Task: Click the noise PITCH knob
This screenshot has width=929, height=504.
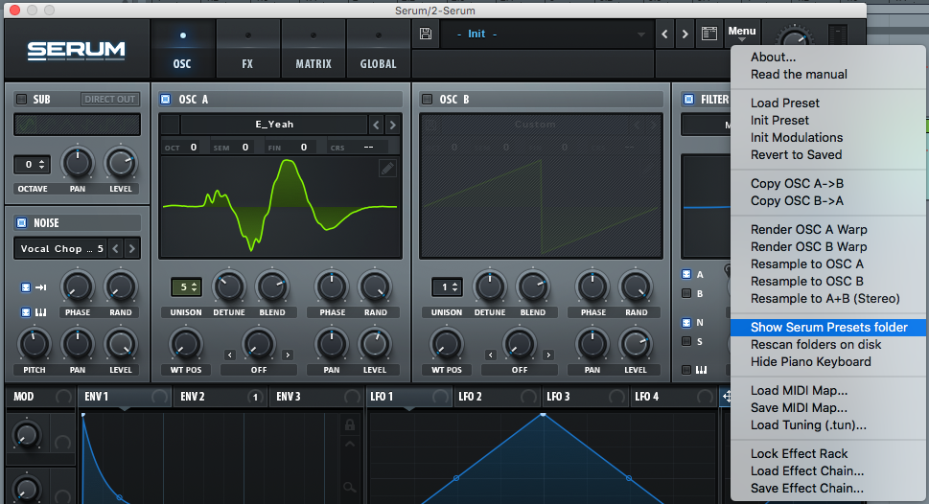Action: tap(34, 344)
